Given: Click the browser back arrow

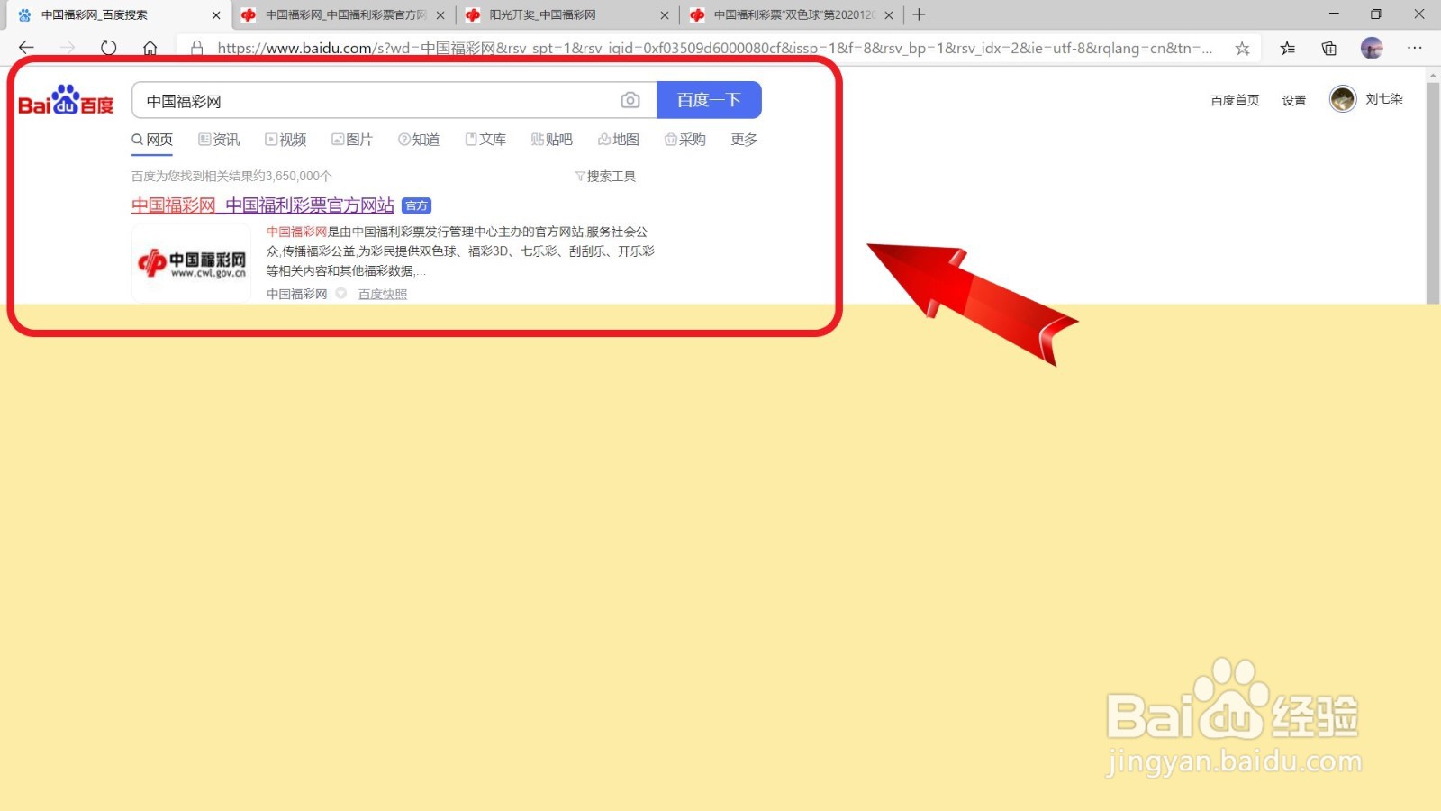Looking at the screenshot, I should pos(25,48).
